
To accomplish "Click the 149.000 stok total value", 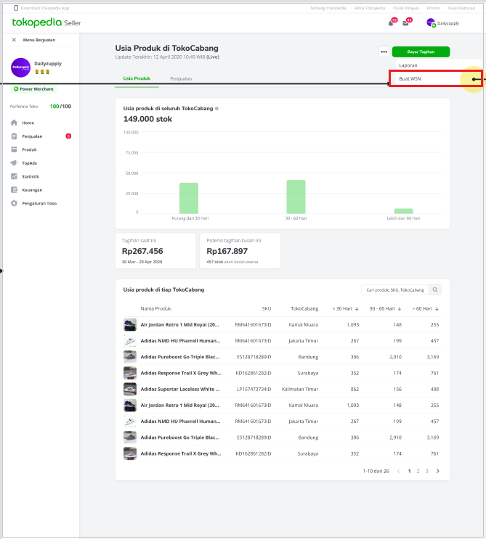I will (147, 119).
